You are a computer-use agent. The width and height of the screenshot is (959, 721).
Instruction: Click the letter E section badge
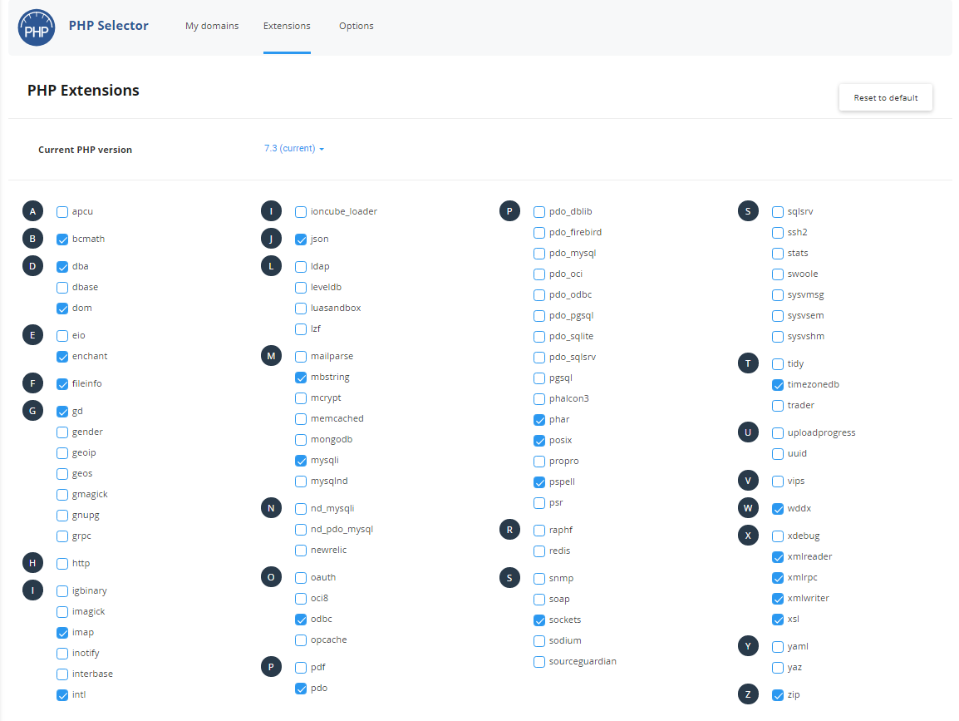[x=33, y=335]
